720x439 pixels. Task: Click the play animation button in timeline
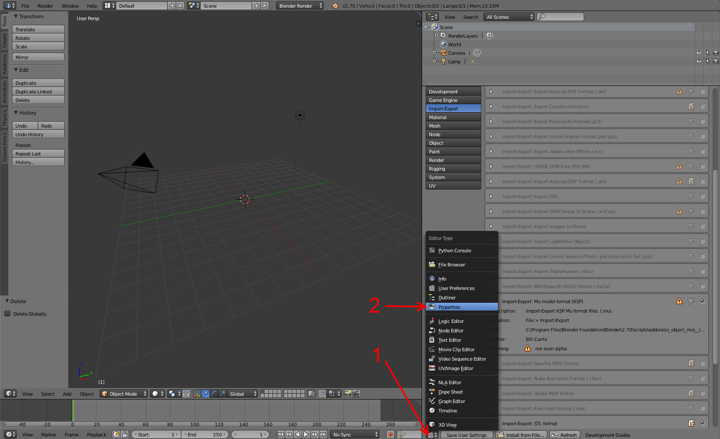(x=306, y=434)
